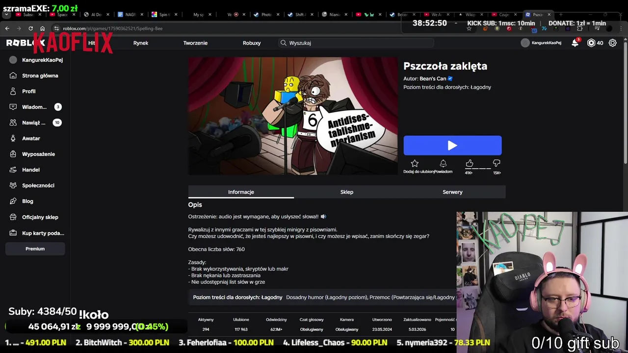Click the browser home icon
This screenshot has height=353, width=628.
pos(42,28)
